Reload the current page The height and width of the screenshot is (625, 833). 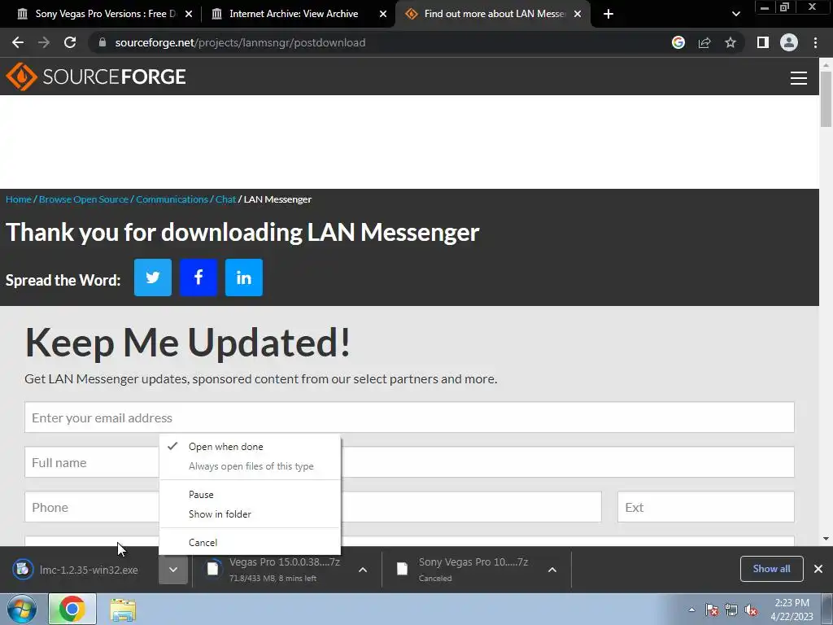coord(70,42)
